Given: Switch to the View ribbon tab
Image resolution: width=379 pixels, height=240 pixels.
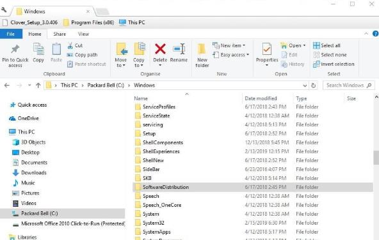Looking at the screenshot, I should [x=83, y=34].
